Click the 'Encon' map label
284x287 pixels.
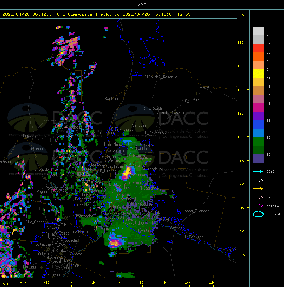click(205, 86)
